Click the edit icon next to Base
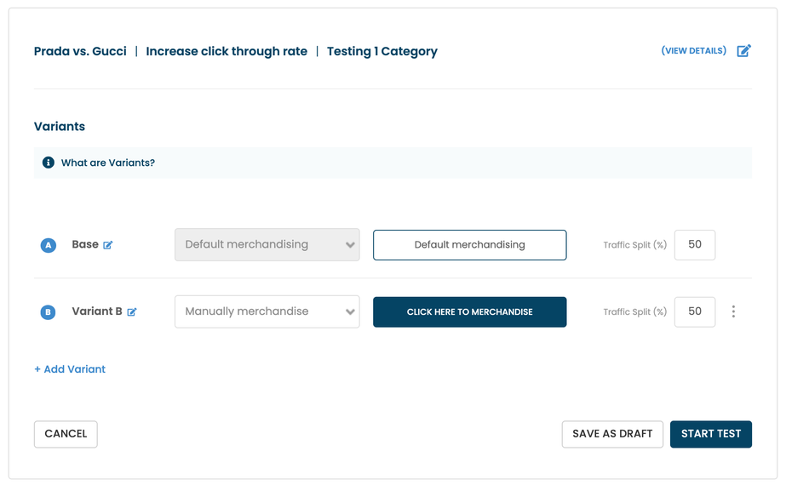Screen dimensions: 786x491 [x=108, y=245]
